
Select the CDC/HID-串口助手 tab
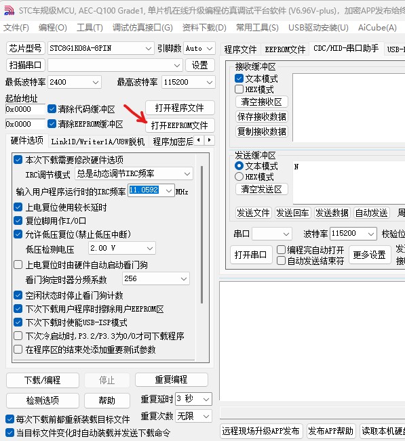pos(346,48)
